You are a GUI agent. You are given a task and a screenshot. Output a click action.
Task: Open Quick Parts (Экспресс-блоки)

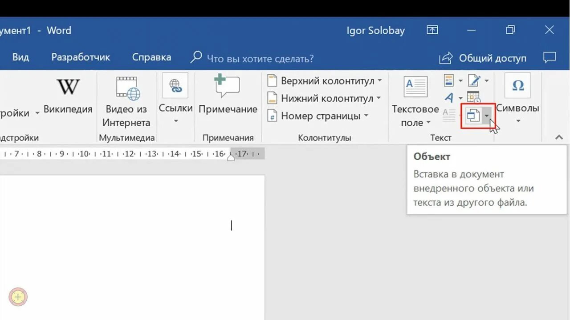click(449, 81)
